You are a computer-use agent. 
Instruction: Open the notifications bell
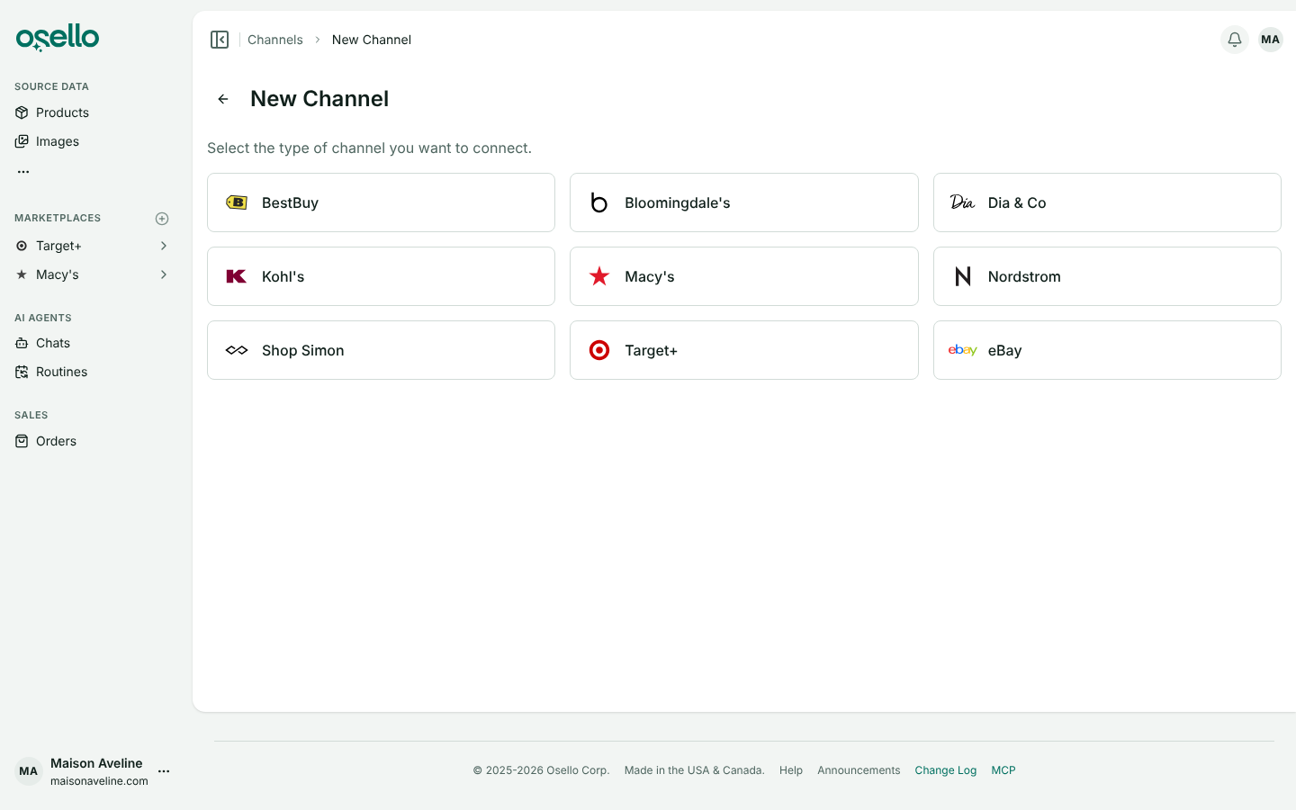click(x=1235, y=40)
